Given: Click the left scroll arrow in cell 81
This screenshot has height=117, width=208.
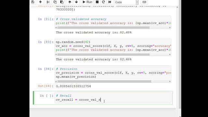Looking at the screenshot, I should (x=56, y=28).
